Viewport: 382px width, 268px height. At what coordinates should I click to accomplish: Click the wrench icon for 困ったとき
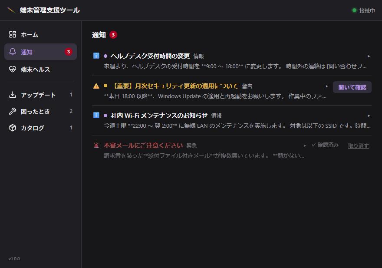tap(13, 111)
